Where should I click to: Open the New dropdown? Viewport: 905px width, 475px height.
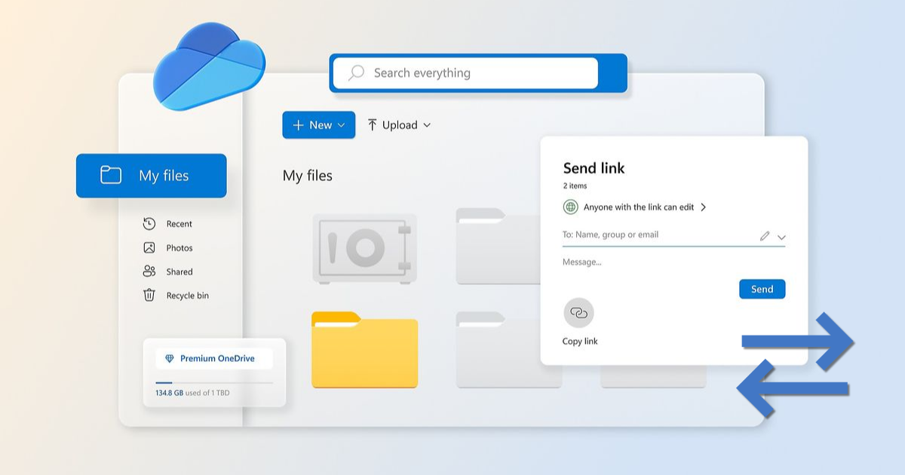click(x=318, y=125)
